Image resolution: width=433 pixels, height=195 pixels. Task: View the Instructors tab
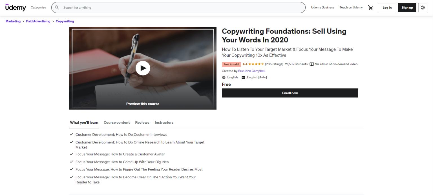pyautogui.click(x=164, y=122)
